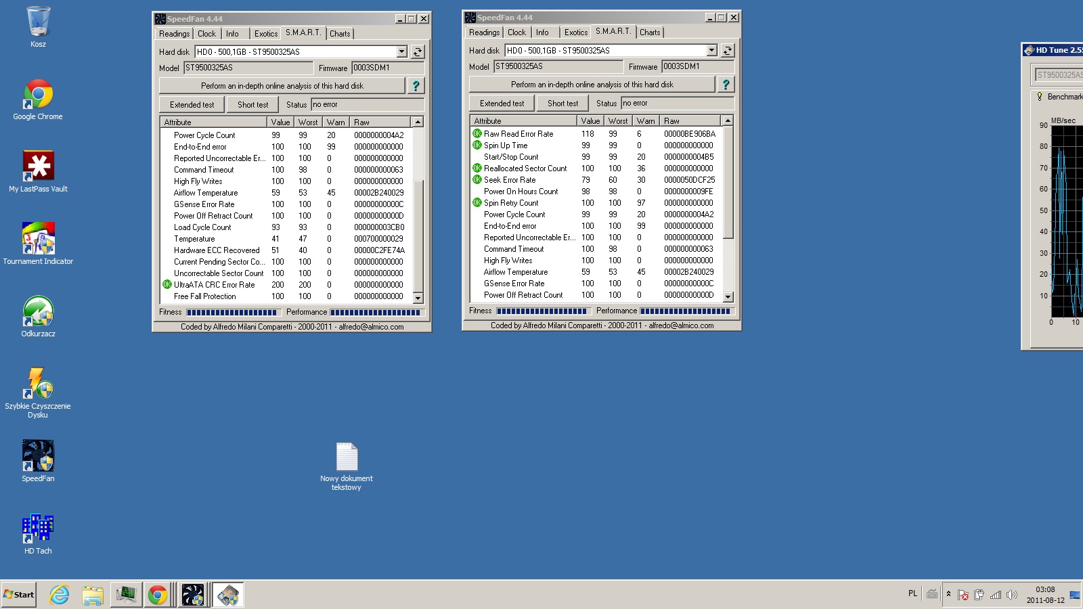Select S.M.A.R.T. tab in right SpeedFan window
The width and height of the screenshot is (1083, 609).
click(613, 31)
